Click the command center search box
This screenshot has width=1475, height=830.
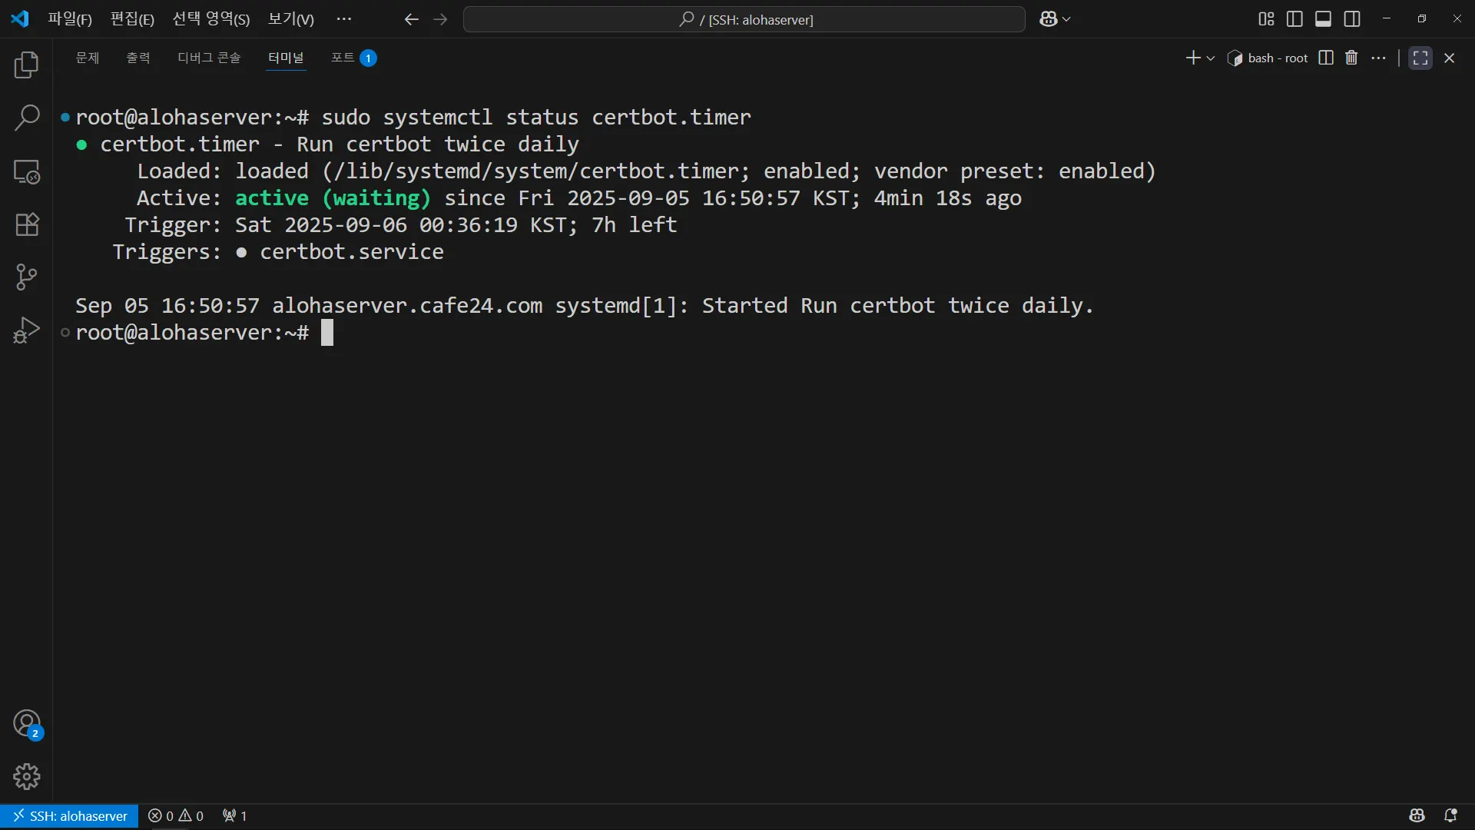(744, 19)
